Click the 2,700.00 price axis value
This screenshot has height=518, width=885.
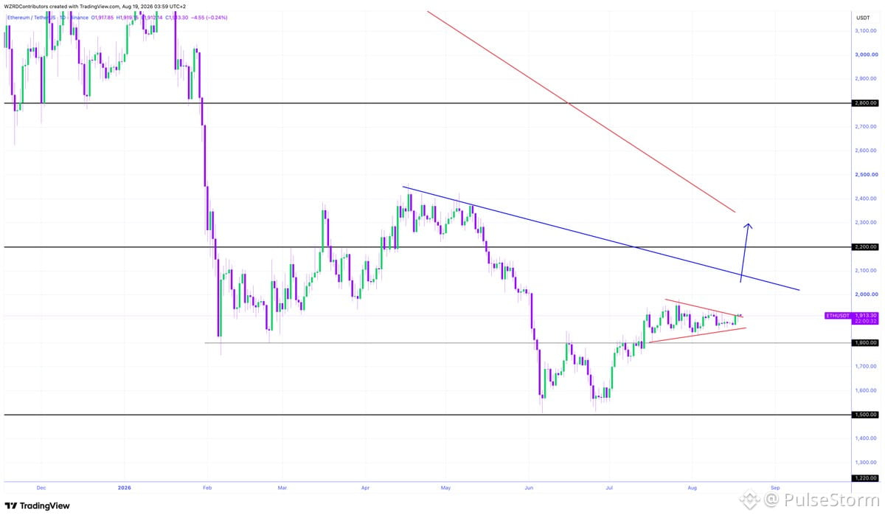click(x=866, y=127)
